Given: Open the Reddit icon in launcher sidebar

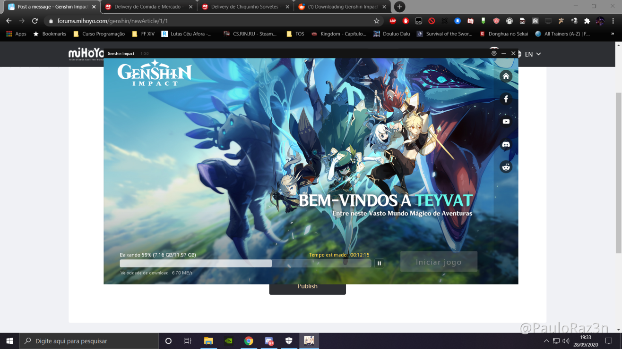Looking at the screenshot, I should 506,167.
